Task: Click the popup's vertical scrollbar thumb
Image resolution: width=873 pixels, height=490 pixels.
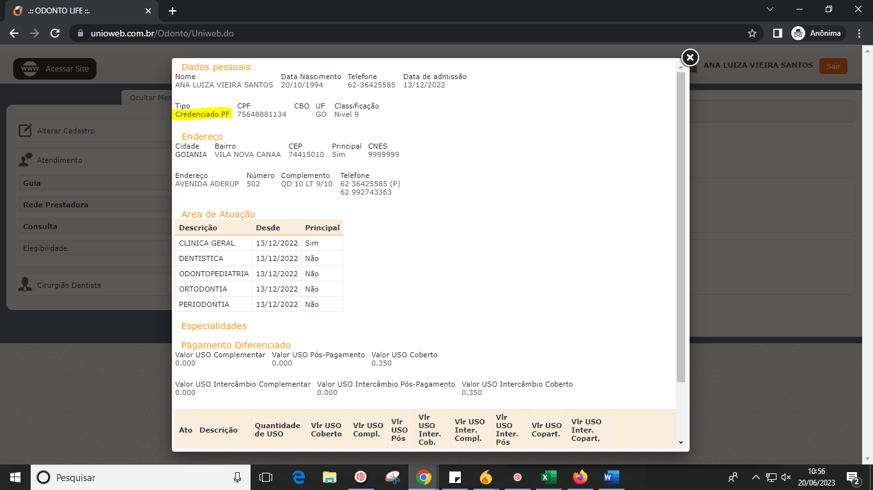Action: point(680,223)
